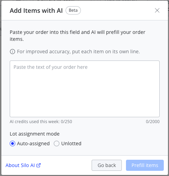Click the Go back button
169x176 pixels.
[107, 165]
